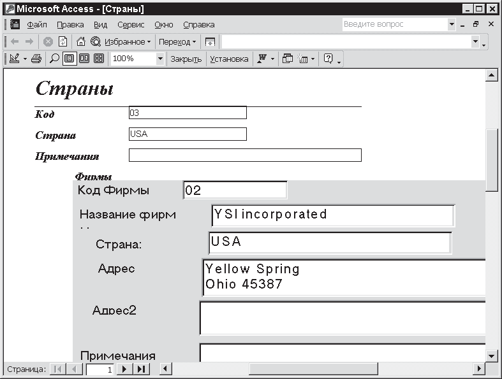Click the Help question mark icon
Screen dimensions: 502x379
(x=329, y=59)
